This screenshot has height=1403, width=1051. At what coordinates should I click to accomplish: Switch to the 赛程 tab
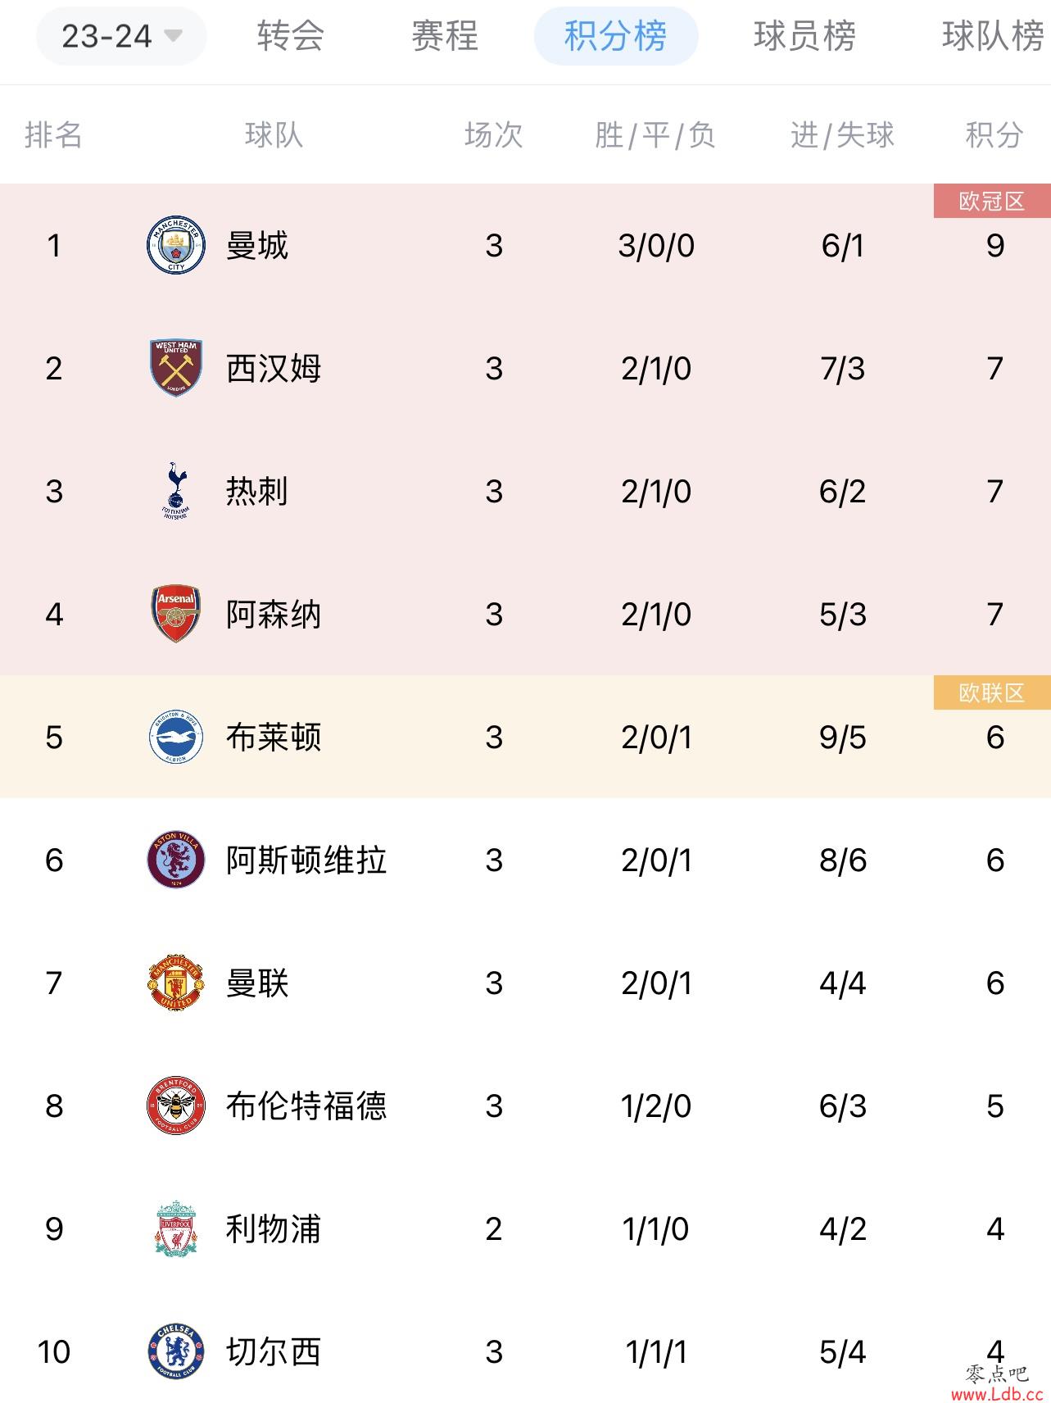point(445,36)
